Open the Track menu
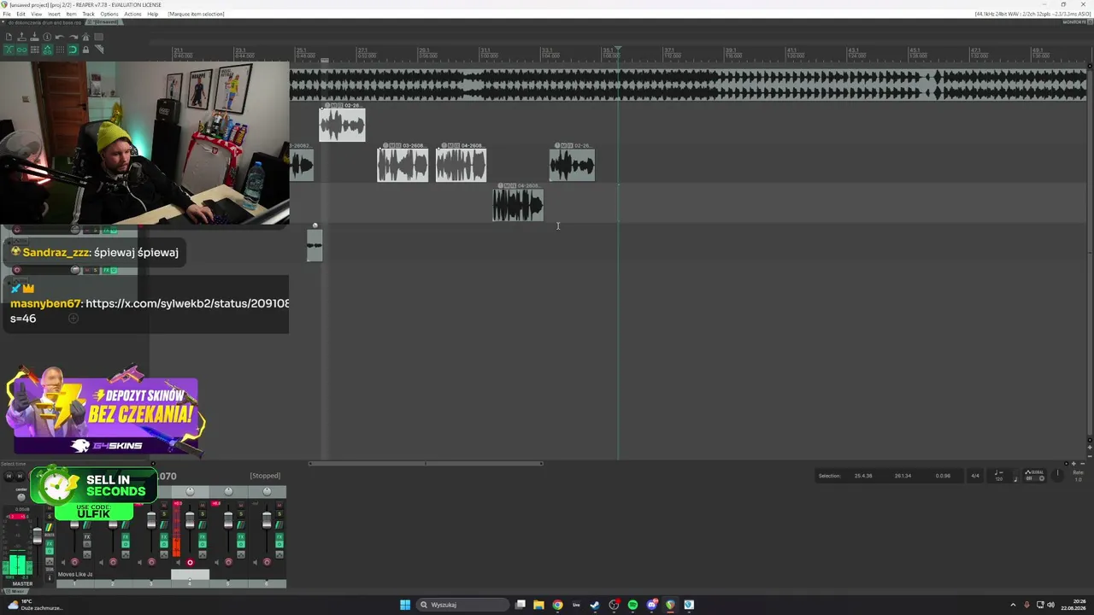The image size is (1094, 615). tap(88, 14)
